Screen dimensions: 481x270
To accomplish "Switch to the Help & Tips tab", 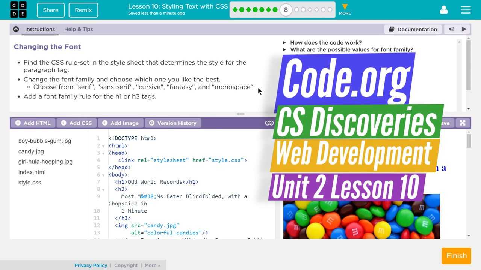I will coord(79,29).
